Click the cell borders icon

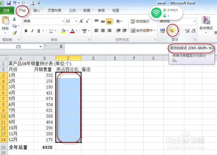(51, 31)
